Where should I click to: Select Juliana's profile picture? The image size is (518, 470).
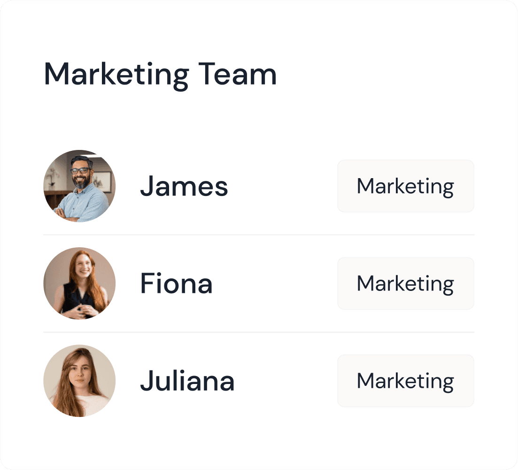click(x=80, y=381)
